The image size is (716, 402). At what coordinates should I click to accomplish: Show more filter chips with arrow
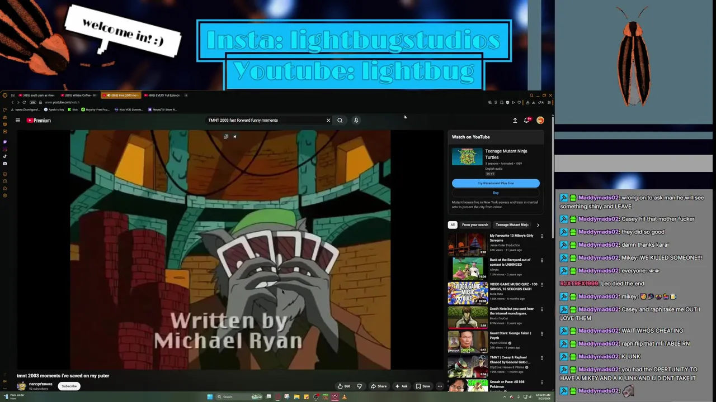(x=538, y=225)
